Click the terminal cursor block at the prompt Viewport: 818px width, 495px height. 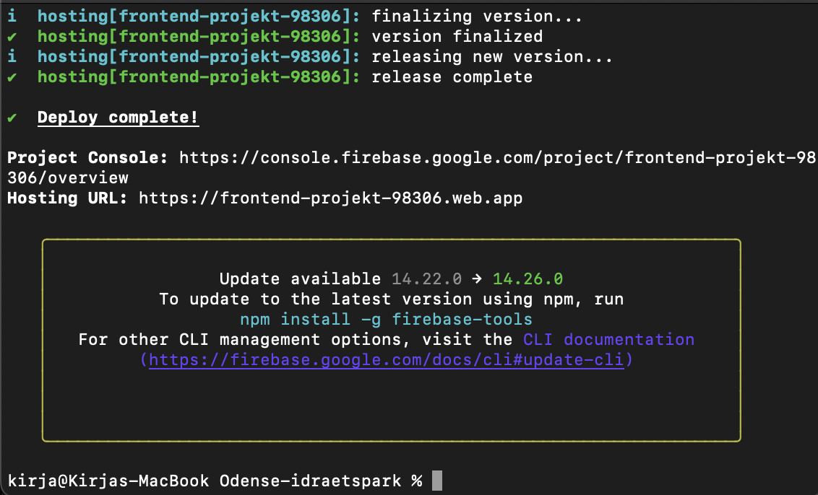[436, 481]
